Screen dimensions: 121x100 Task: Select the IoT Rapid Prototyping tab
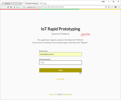[x=32, y=3]
